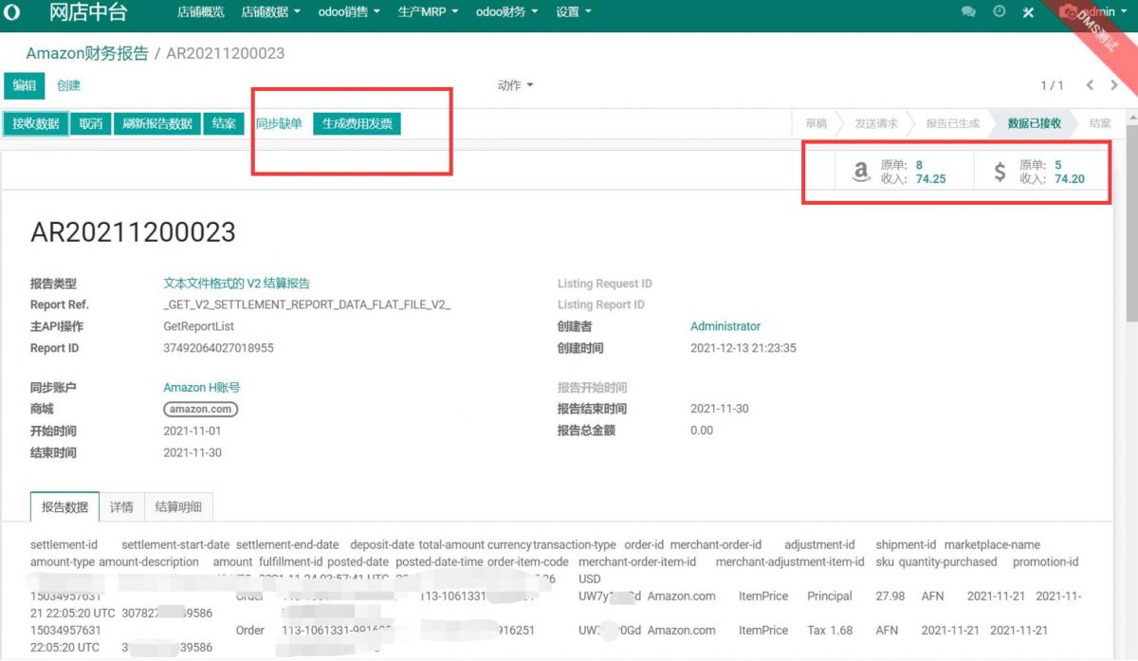Screen dimensions: 1138x661
Task: Switch to the 详情 tab
Action: coord(123,507)
